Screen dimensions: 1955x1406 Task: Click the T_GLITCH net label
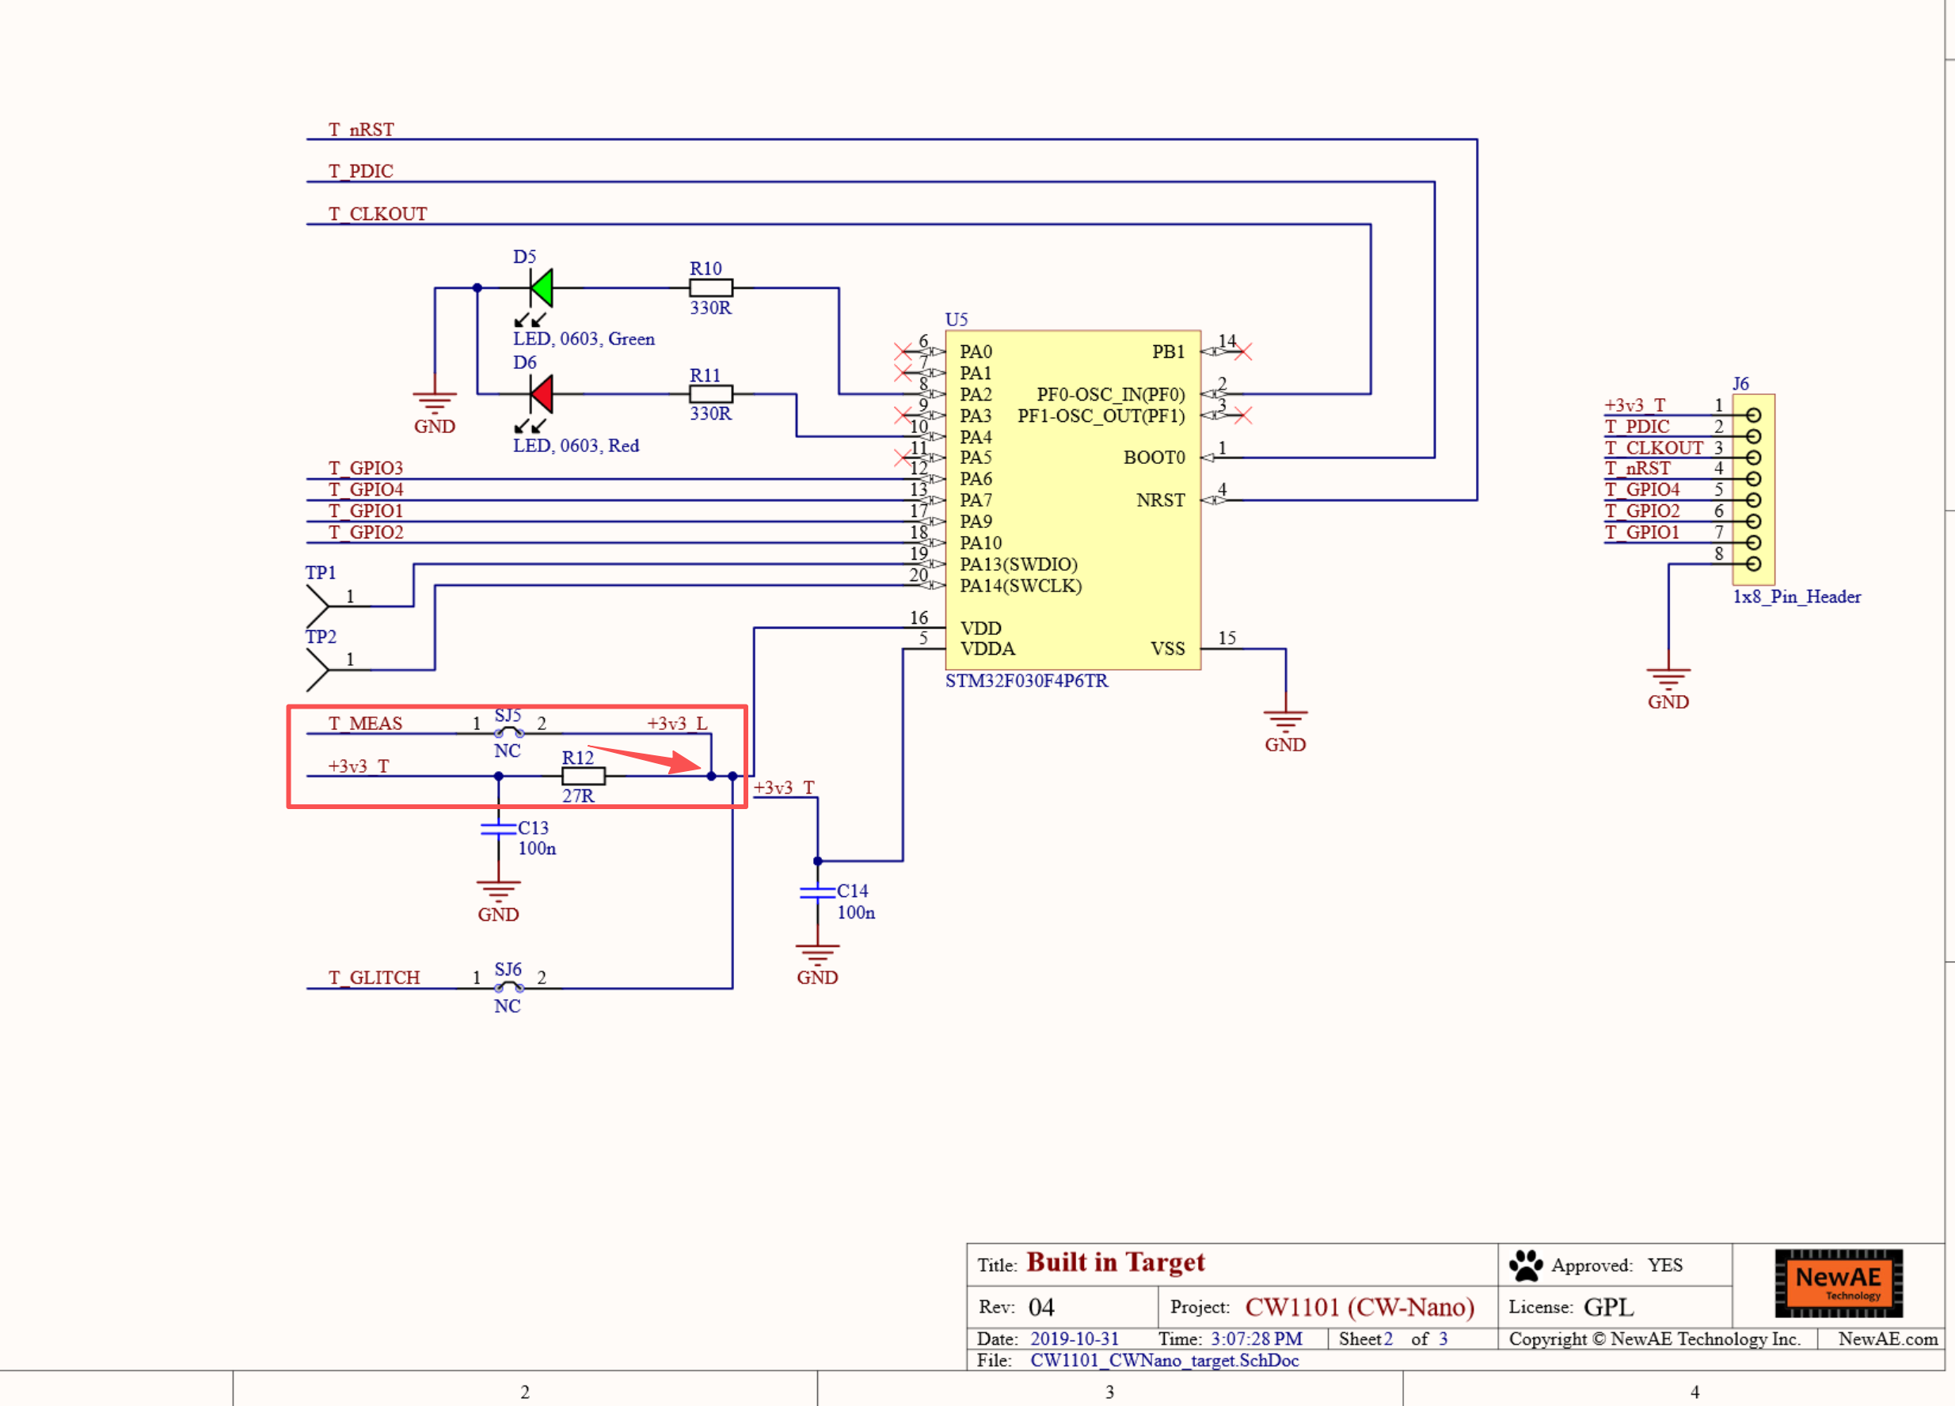pyautogui.click(x=374, y=978)
